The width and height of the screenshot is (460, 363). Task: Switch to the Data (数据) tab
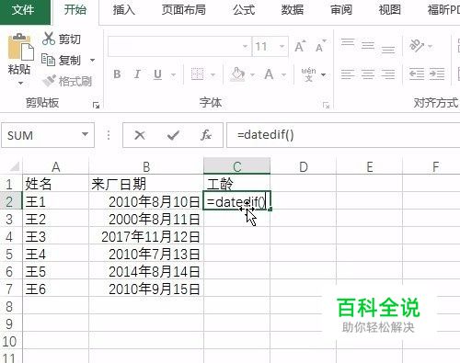pyautogui.click(x=293, y=10)
